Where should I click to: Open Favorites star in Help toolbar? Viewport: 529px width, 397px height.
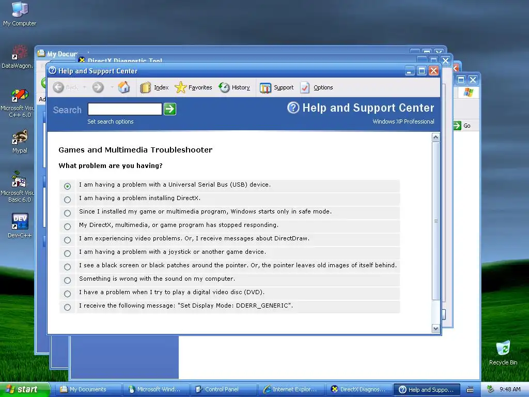(194, 87)
